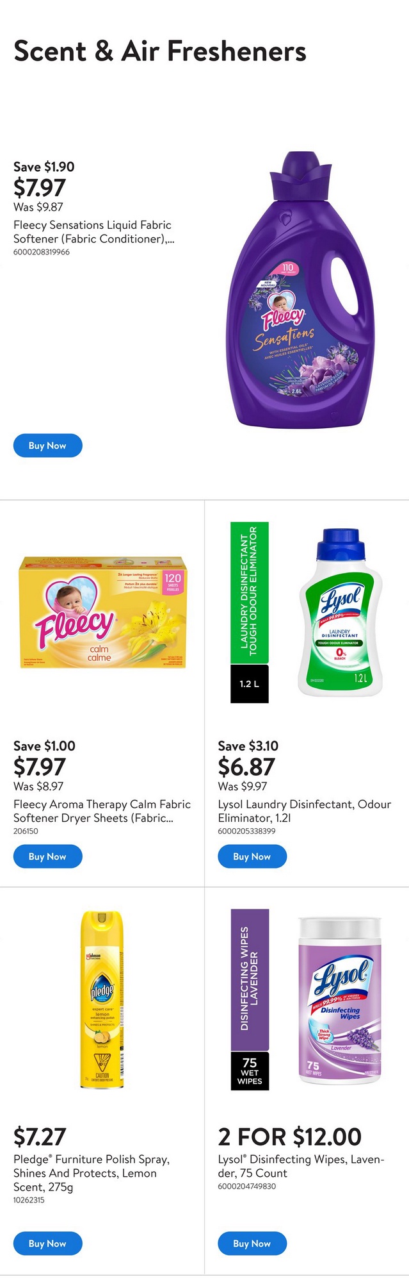Open Pledge Furniture Polish Spray title link
Viewport: 409px width, 1282px height.
coord(92,1173)
